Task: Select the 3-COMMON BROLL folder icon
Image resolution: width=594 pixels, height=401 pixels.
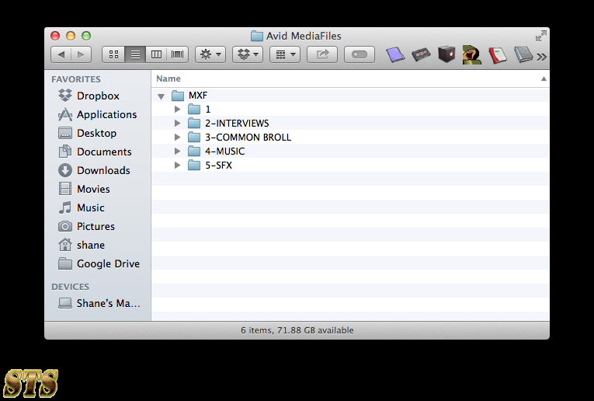Action: (x=194, y=138)
